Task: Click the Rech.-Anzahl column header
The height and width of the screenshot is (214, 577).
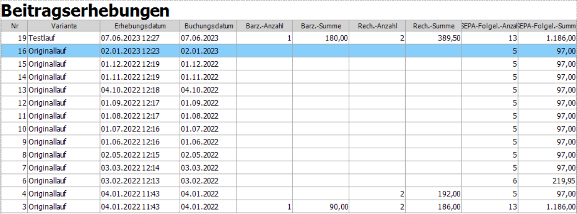Action: 377,26
